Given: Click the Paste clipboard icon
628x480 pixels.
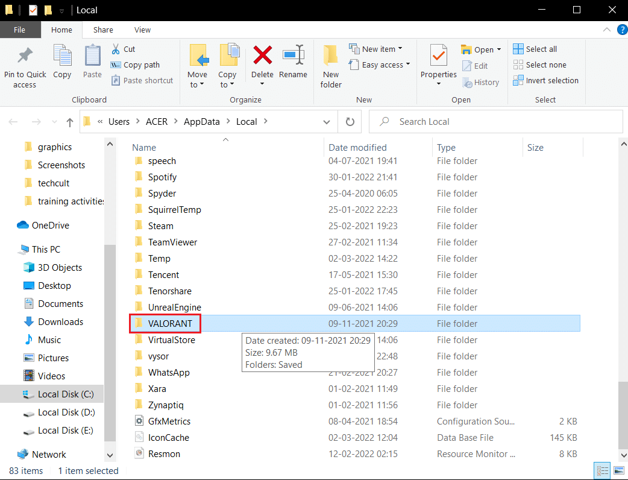Looking at the screenshot, I should (93, 55).
